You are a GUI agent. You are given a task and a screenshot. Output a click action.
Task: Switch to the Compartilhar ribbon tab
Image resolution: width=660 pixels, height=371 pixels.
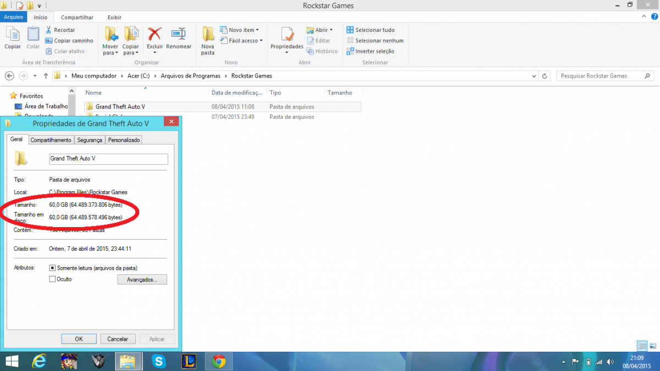[77, 18]
